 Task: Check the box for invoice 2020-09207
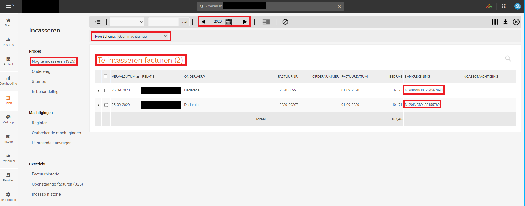106,105
